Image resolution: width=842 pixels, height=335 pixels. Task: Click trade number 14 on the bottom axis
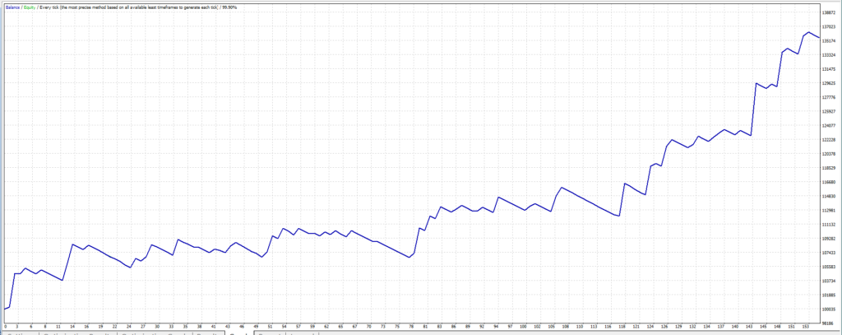click(72, 326)
